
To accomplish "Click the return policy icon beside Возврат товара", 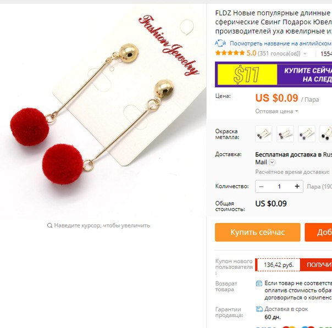I will [259, 283].
